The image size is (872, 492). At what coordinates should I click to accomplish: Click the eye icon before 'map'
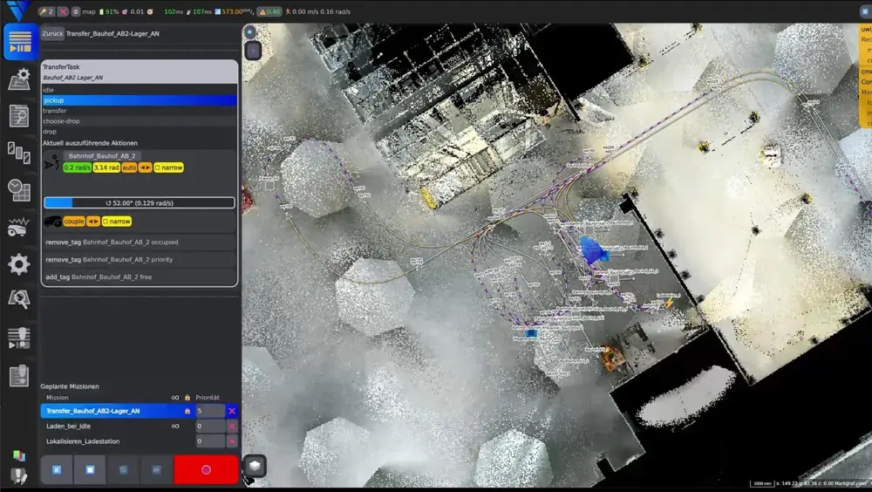click(x=76, y=11)
